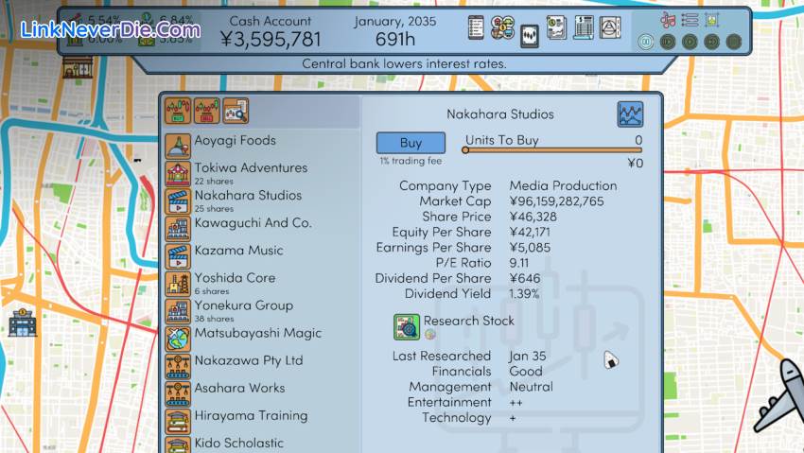
Task: Open the smartphone list icon in top bar
Action: click(x=477, y=28)
